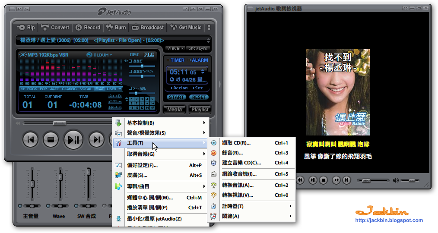The height and width of the screenshot is (233, 438).
Task: Expand the 鬧鐘(A) submenu
Action: 251,216
